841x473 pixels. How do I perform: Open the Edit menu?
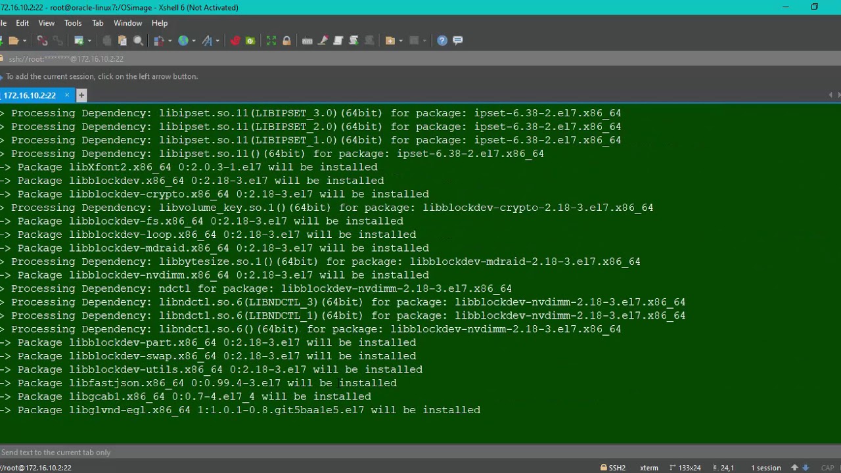22,23
